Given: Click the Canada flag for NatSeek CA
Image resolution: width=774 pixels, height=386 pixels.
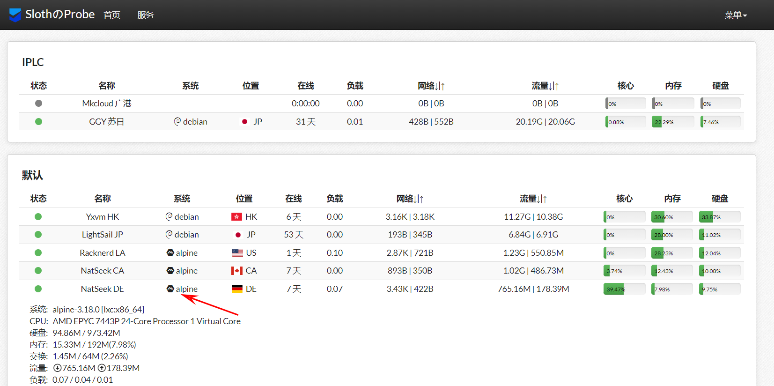Looking at the screenshot, I should [236, 271].
